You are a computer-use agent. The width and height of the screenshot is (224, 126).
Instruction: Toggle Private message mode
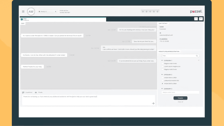tap(39, 92)
